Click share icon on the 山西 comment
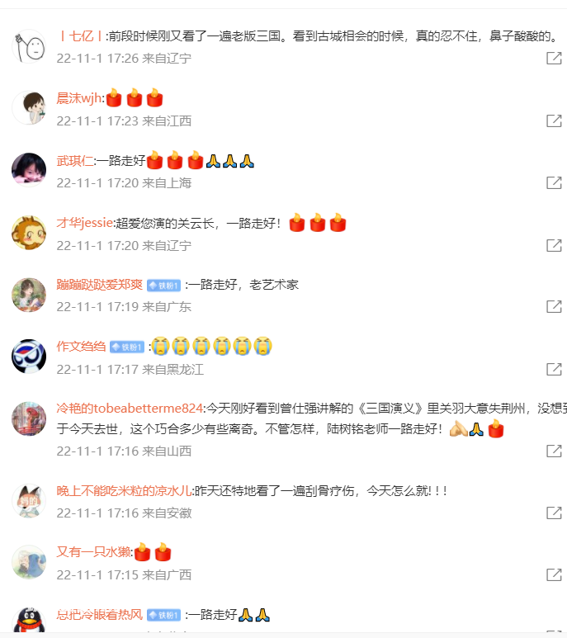 554,451
